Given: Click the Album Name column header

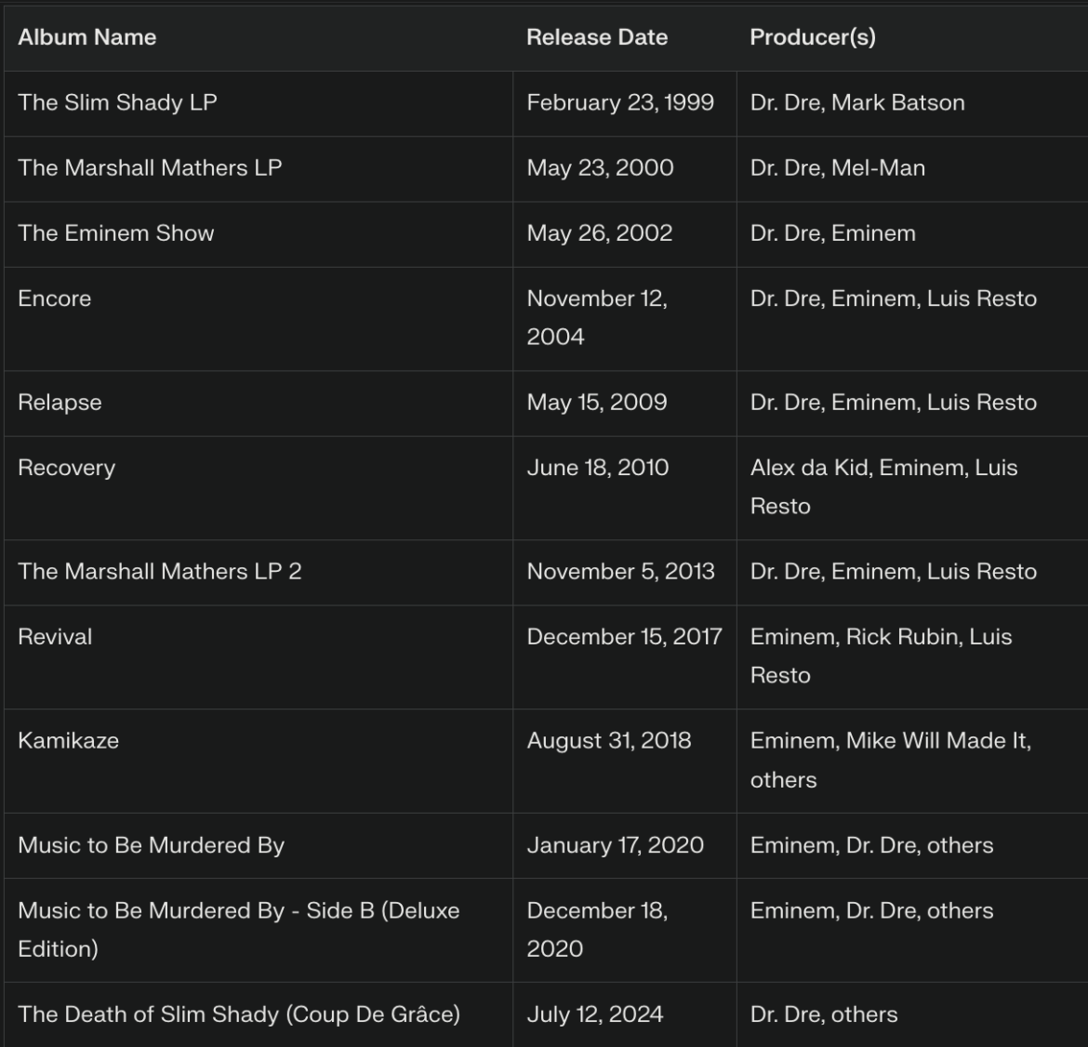Looking at the screenshot, I should coord(87,37).
